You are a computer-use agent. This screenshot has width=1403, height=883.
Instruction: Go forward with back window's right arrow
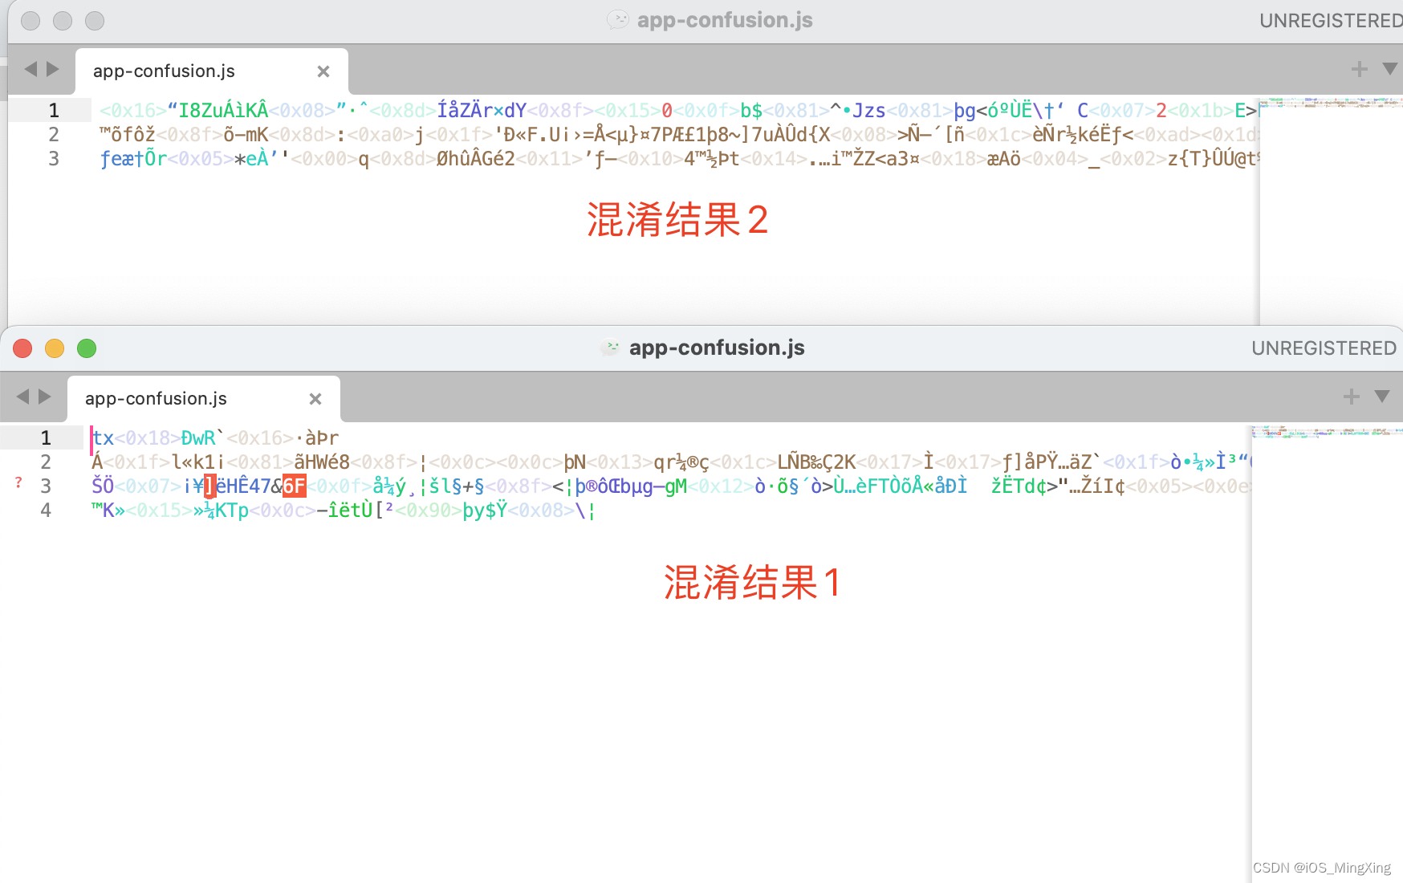coord(53,69)
